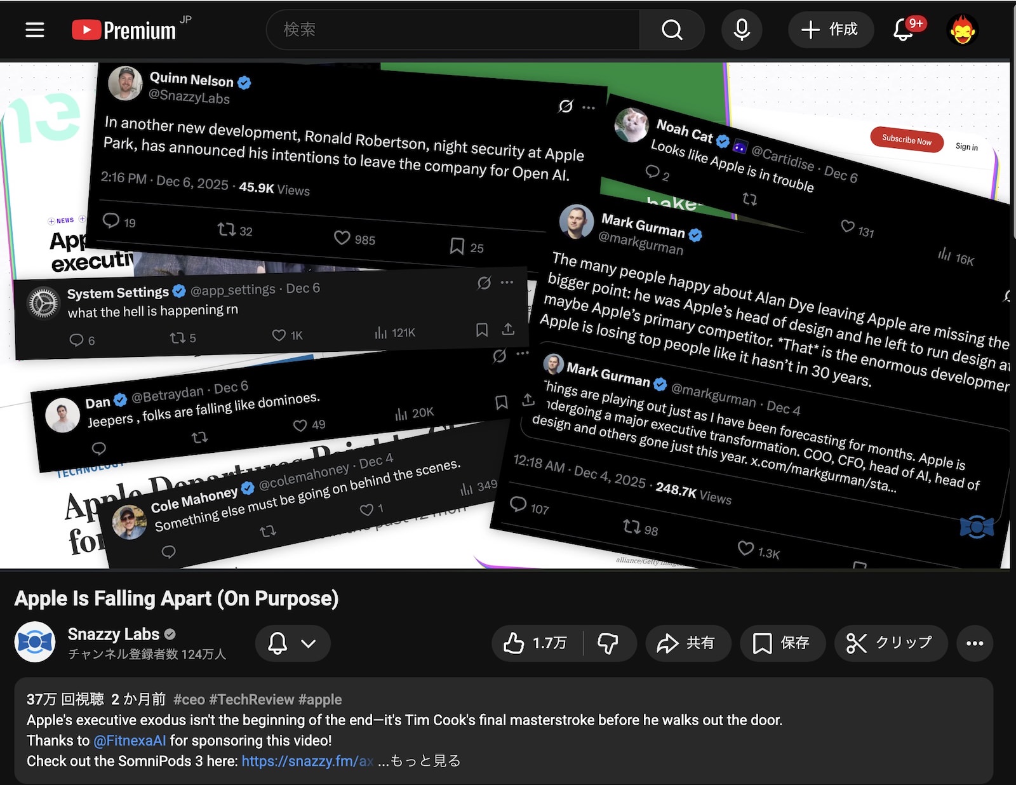This screenshot has height=785, width=1016.
Task: Open the 作成 create menu
Action: pyautogui.click(x=831, y=30)
